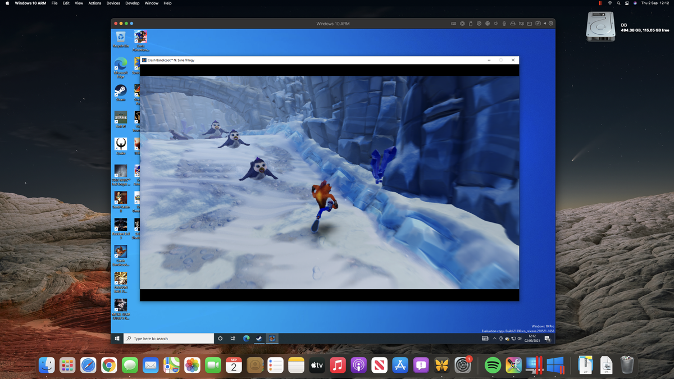Viewport: 674px width, 379px height.
Task: Open Recycle Bin on Windows desktop
Action: (121, 39)
